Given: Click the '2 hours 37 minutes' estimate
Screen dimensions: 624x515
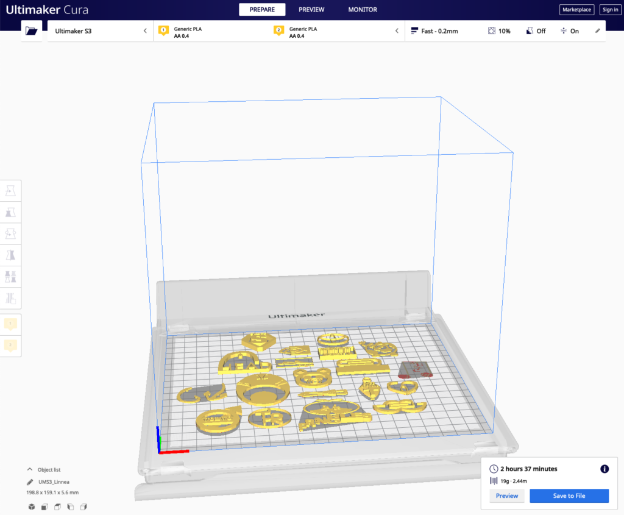Looking at the screenshot, I should pos(528,469).
